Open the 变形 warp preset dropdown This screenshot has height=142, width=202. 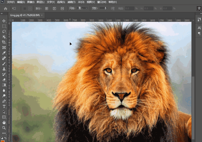pyautogui.click(x=104, y=8)
